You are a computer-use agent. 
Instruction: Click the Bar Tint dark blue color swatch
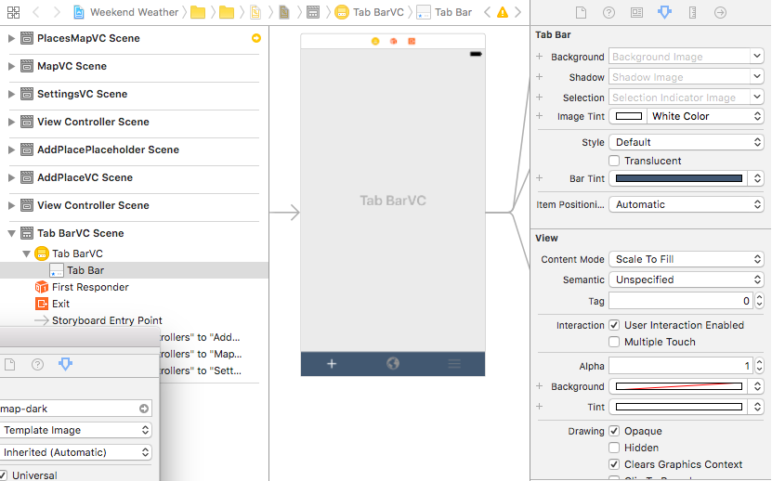click(678, 178)
